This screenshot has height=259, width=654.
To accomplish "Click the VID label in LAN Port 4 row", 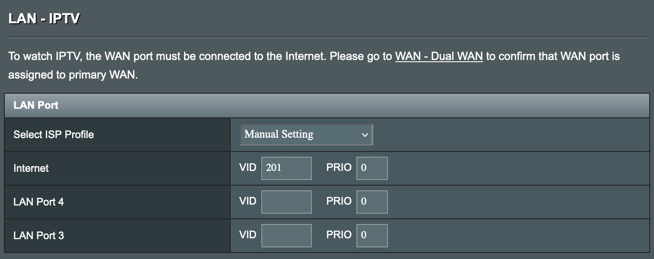I will click(248, 201).
